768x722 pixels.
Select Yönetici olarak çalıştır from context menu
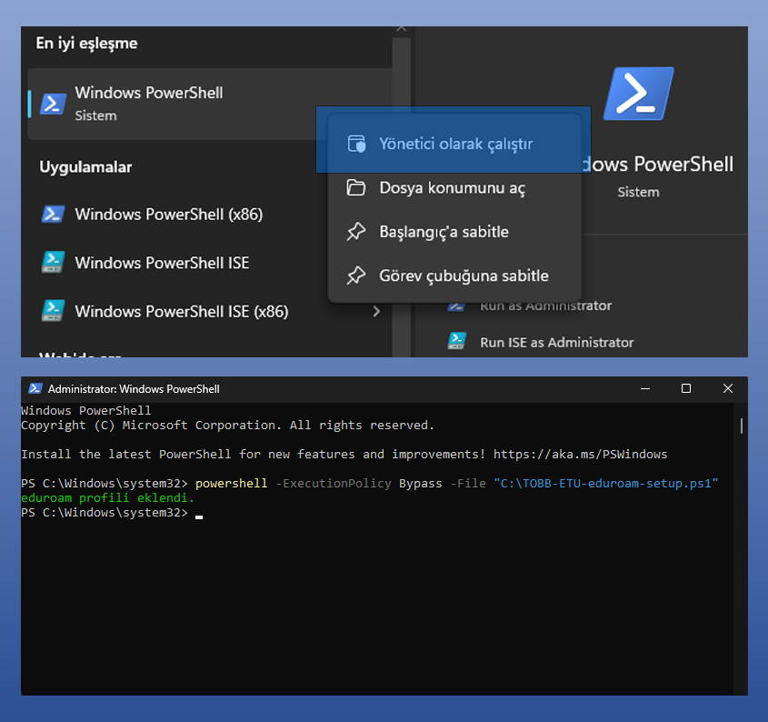[455, 145]
